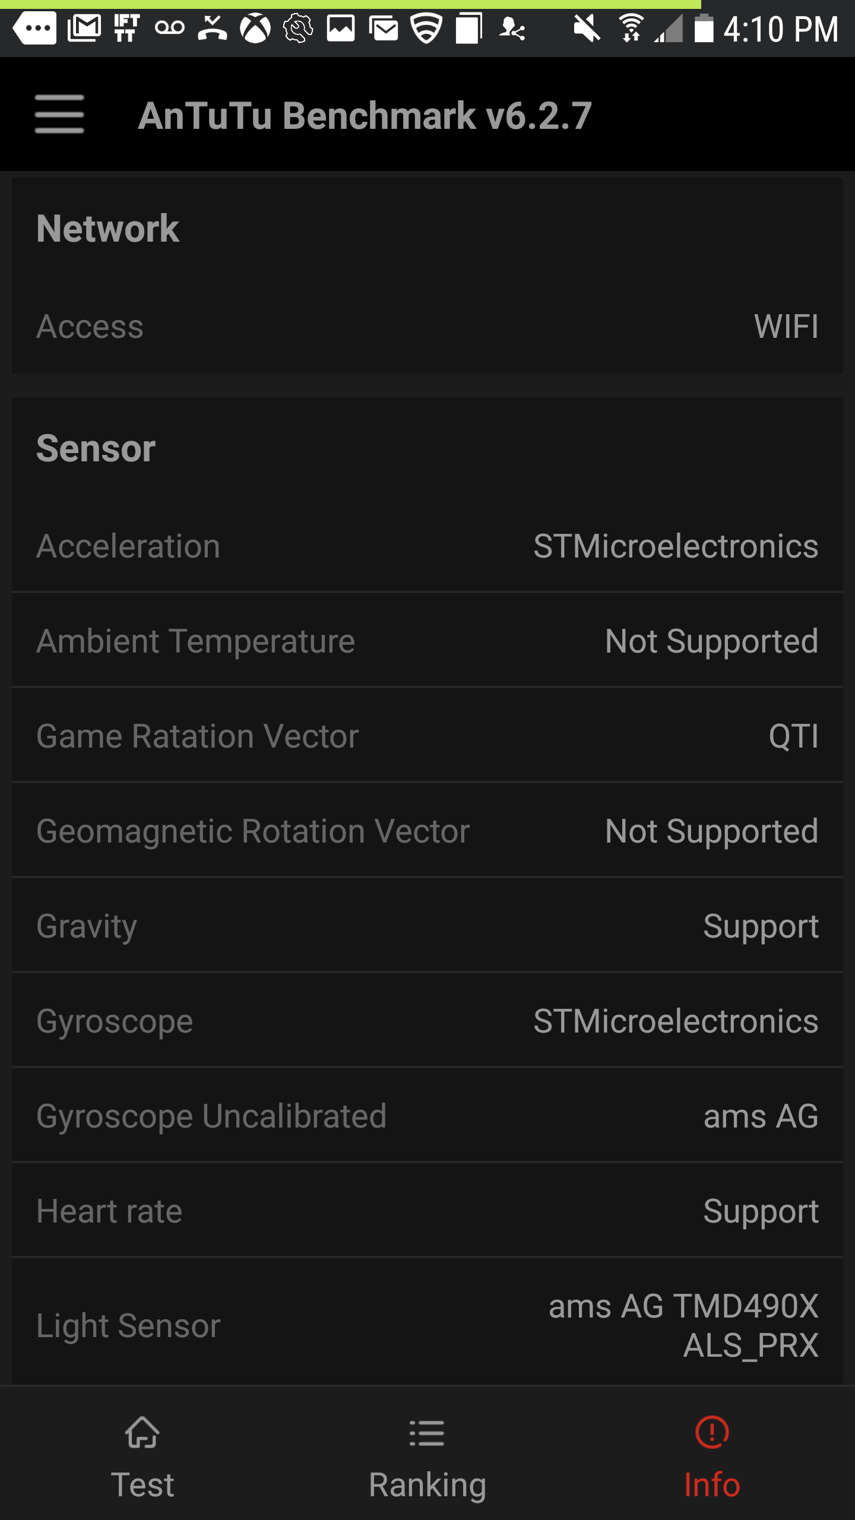Tap the battery status icon
855x1520 pixels.
click(704, 28)
